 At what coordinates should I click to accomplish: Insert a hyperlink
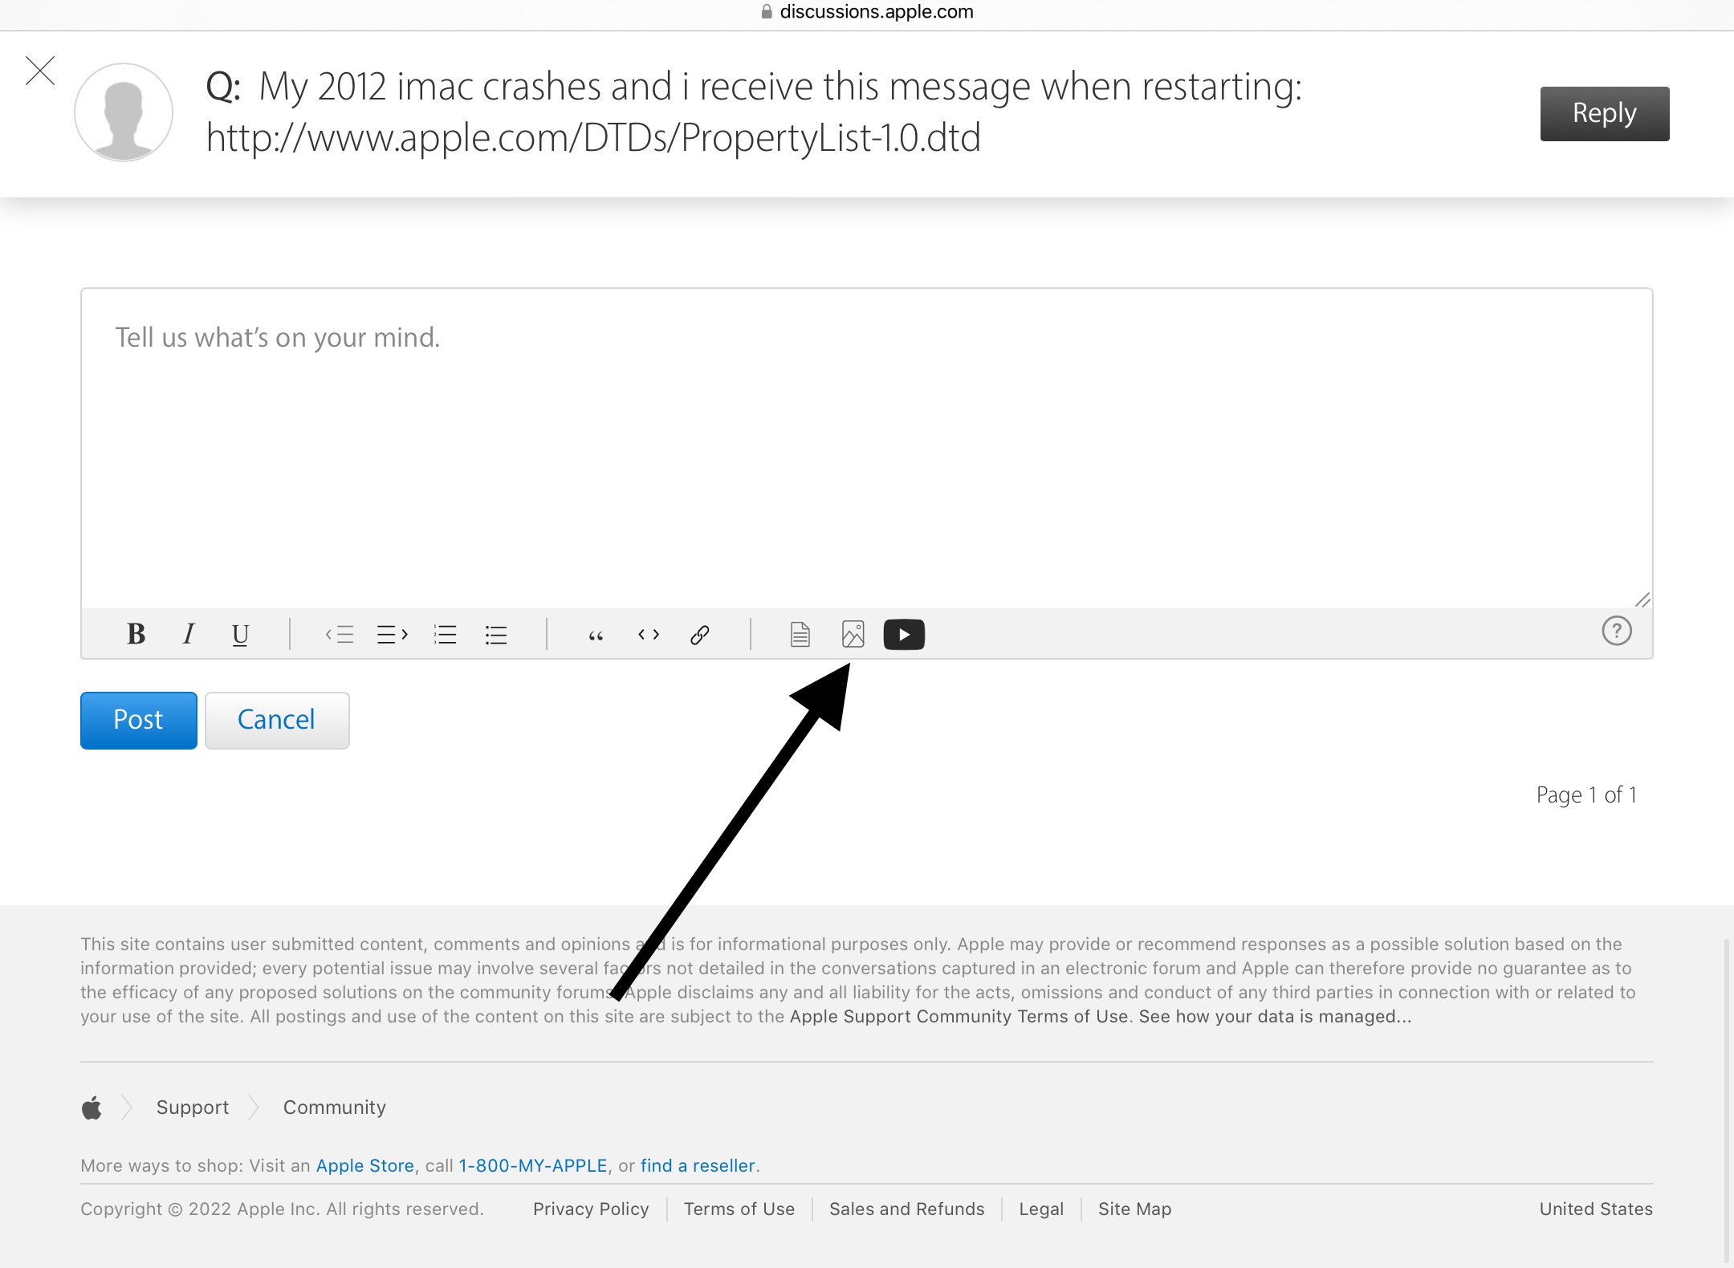(699, 634)
